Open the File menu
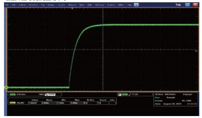Screen dimensions: 202x118 [7, 5]
